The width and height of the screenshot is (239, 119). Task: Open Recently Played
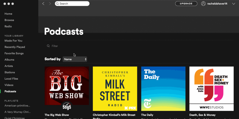[15, 47]
